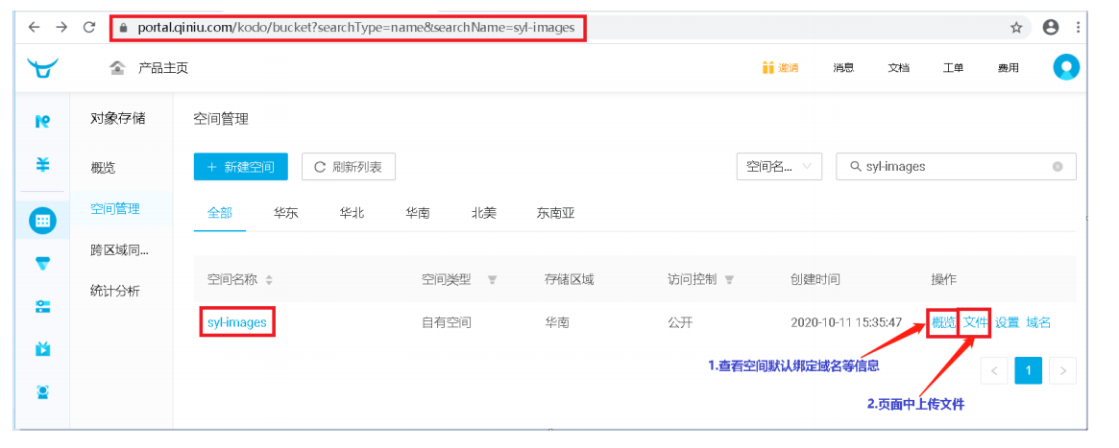Switch to the 华东 region tab

285,213
